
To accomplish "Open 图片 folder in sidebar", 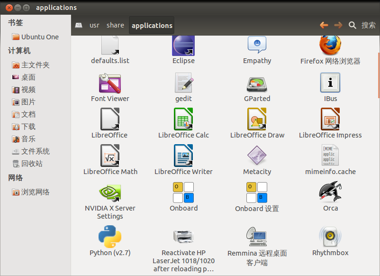I will click(24, 102).
